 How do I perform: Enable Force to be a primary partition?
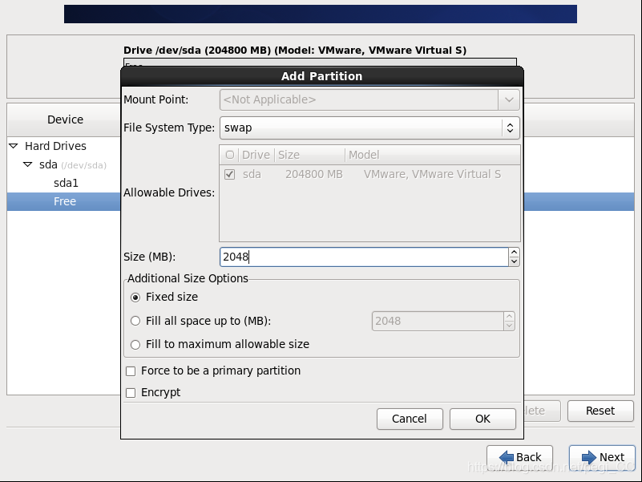(x=131, y=371)
